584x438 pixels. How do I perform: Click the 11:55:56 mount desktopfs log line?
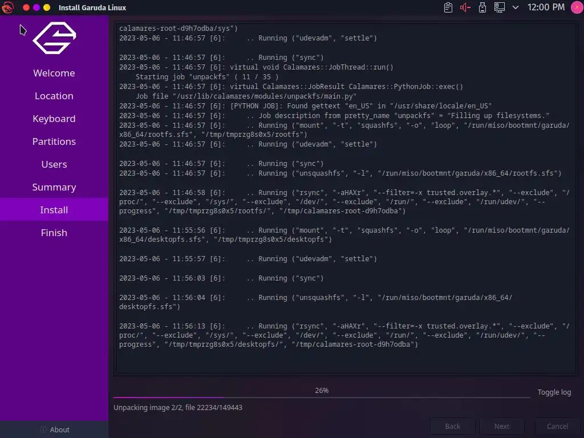point(344,234)
